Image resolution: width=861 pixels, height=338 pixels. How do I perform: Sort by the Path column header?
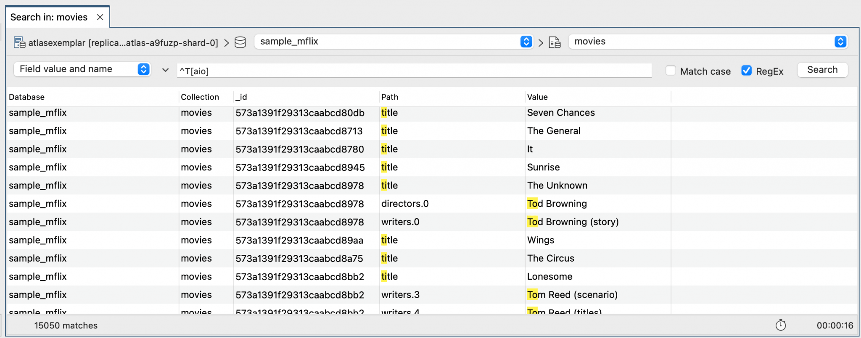(x=389, y=97)
